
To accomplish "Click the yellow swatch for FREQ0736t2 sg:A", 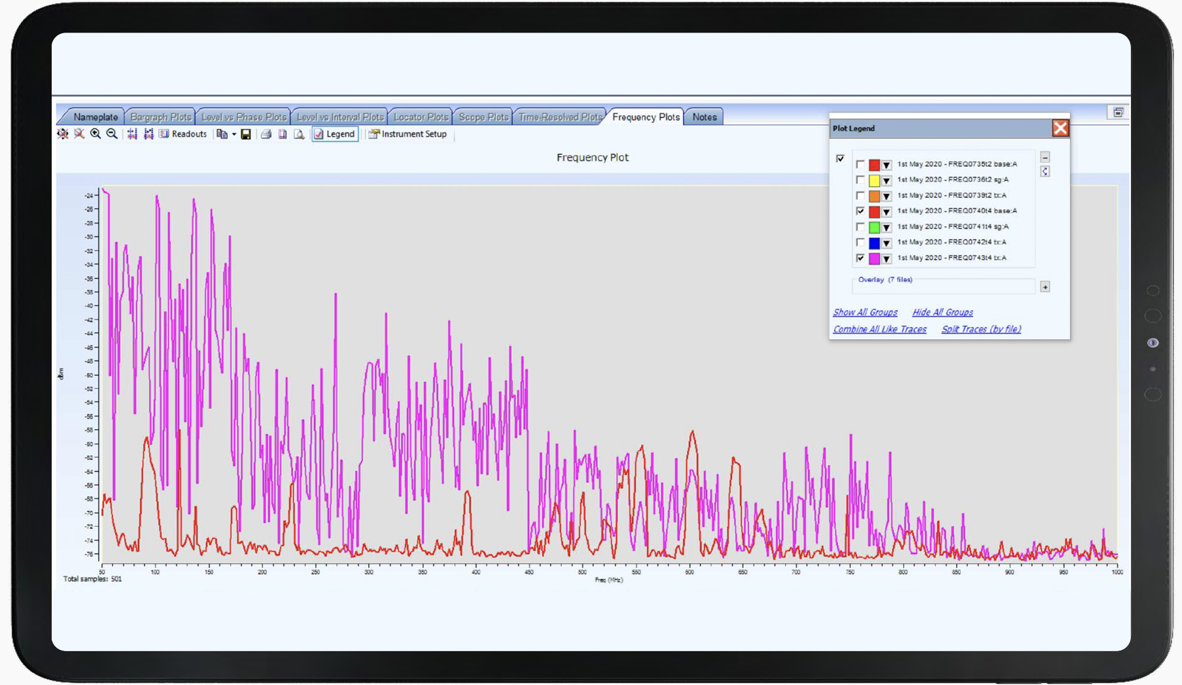I will (x=874, y=181).
